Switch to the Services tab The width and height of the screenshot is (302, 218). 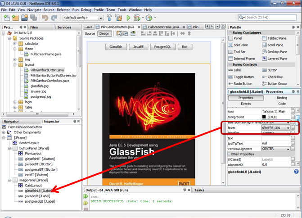[x=64, y=27]
